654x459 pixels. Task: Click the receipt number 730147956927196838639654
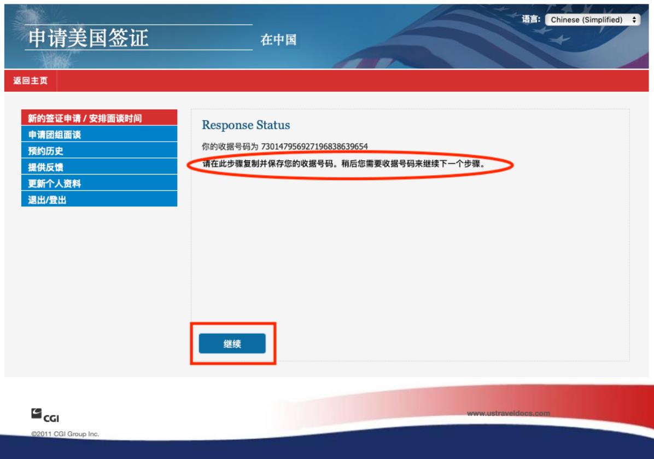point(314,147)
